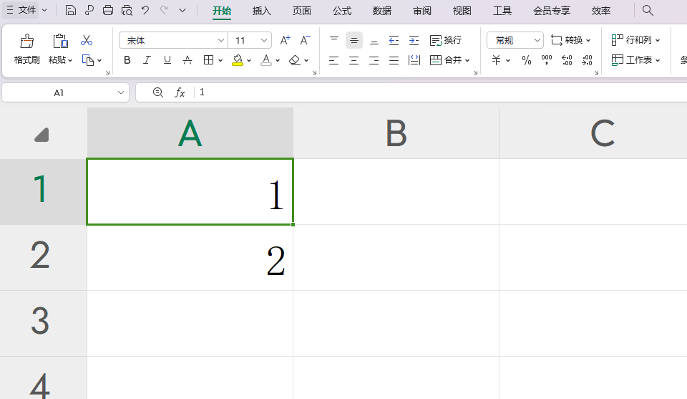
Task: Click the Copy icon
Action: [x=88, y=60]
